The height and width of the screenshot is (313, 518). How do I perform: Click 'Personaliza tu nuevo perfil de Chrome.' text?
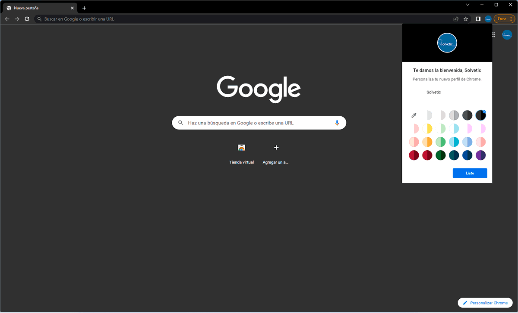click(x=447, y=79)
